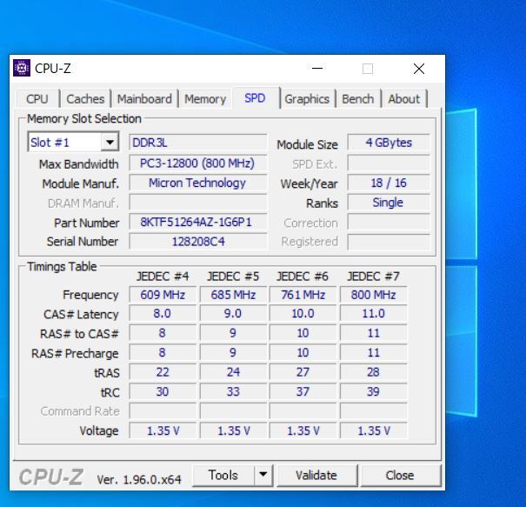Click the Timings Table group label
526x507 pixels.
click(x=62, y=266)
